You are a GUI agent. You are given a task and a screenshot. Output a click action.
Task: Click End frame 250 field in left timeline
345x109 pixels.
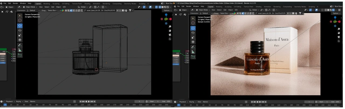coord(167,101)
